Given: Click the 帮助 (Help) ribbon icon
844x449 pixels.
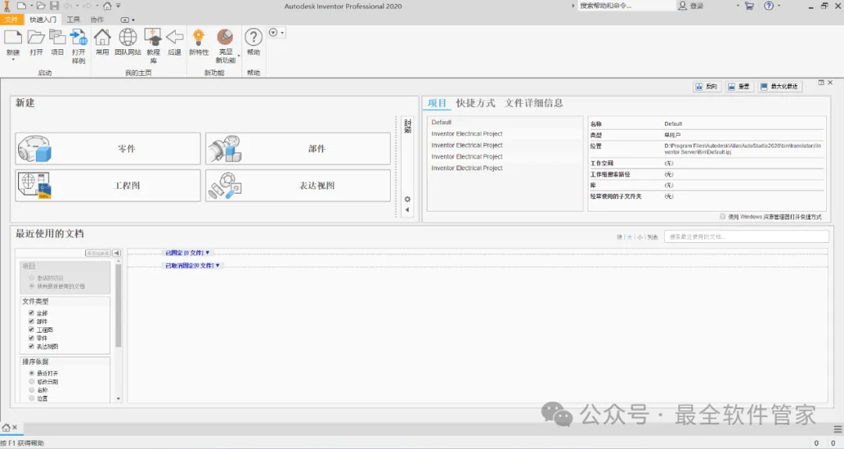Looking at the screenshot, I should pyautogui.click(x=253, y=37).
